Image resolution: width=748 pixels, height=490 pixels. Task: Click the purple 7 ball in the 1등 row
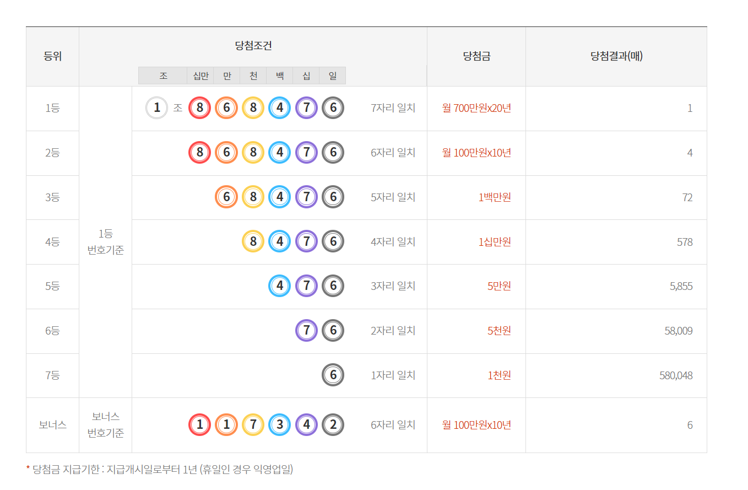(x=307, y=108)
